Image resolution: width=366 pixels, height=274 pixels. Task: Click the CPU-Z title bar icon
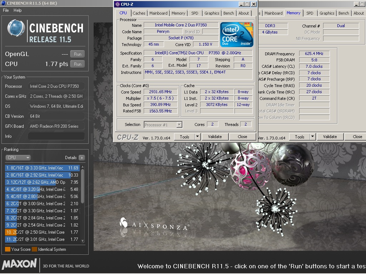click(x=118, y=4)
